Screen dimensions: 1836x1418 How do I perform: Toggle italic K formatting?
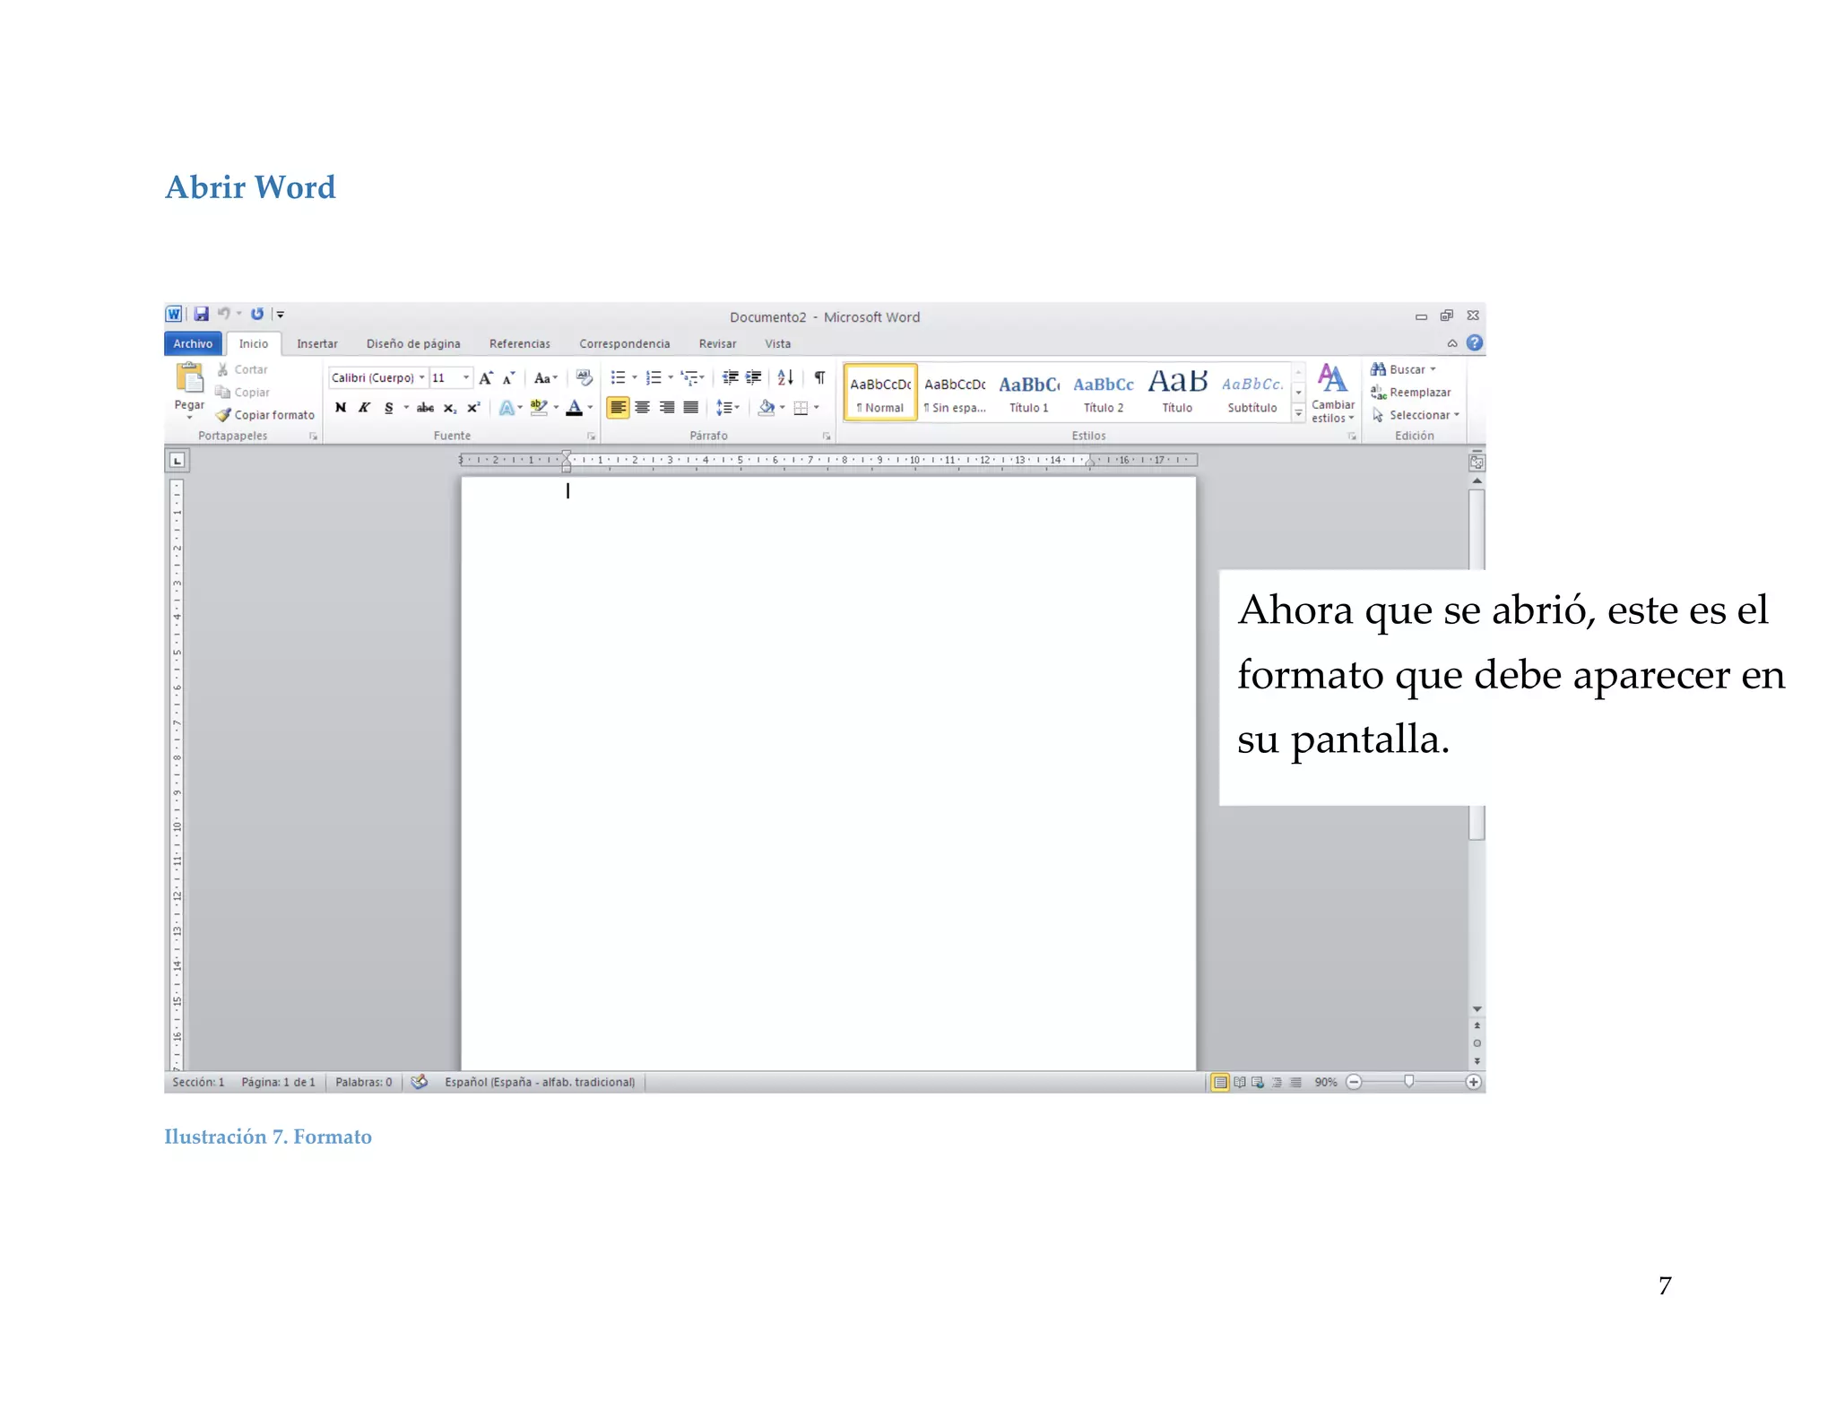(364, 408)
